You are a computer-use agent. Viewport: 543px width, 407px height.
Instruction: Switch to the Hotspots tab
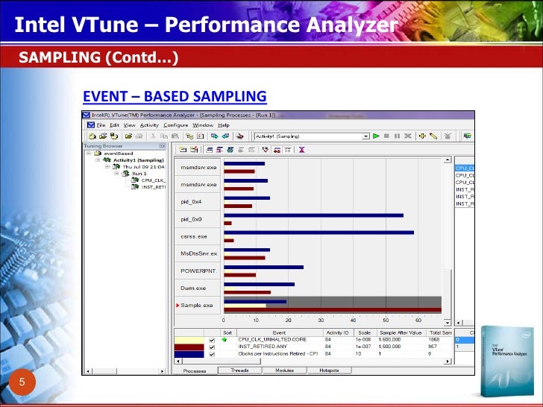point(329,370)
